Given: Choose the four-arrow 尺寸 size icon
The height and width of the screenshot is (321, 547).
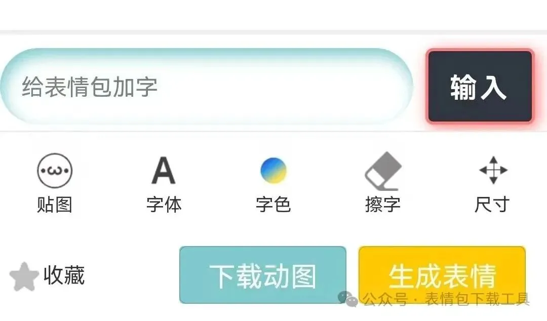Looking at the screenshot, I should pos(493,170).
